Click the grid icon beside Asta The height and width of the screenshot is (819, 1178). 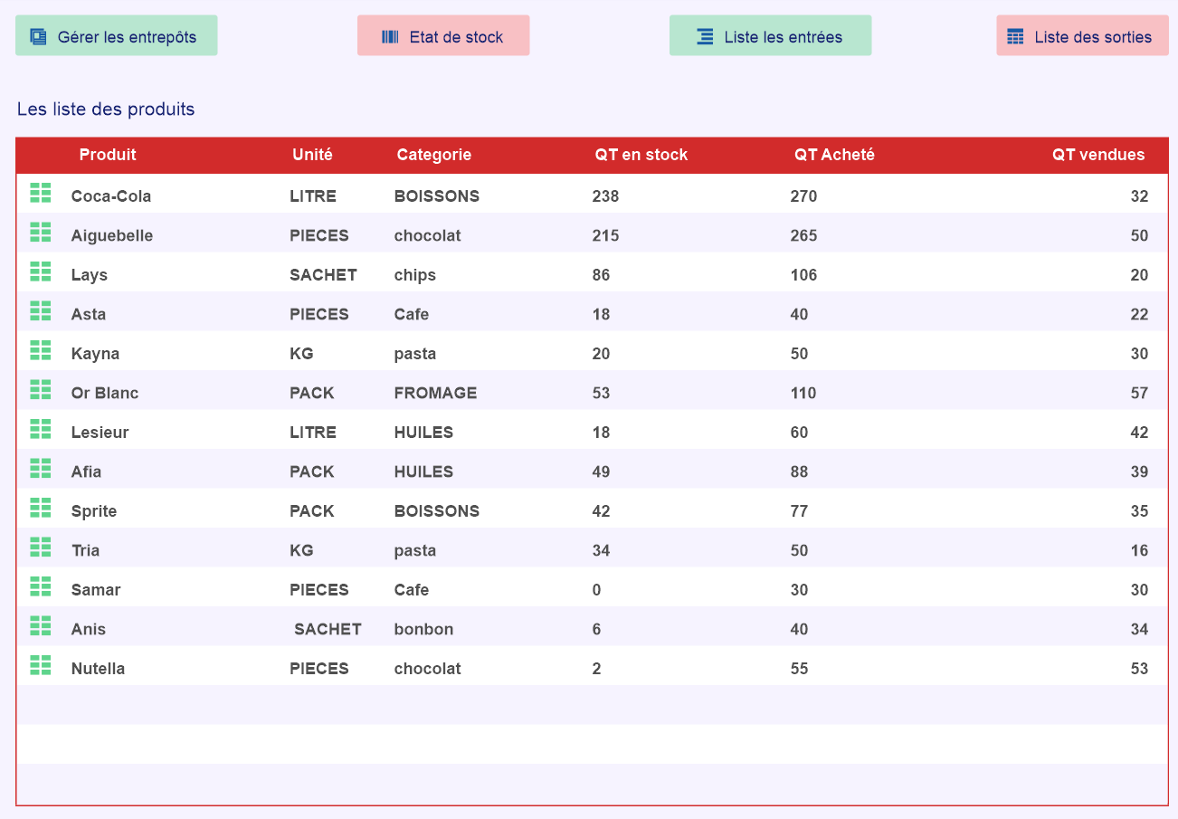tap(41, 310)
